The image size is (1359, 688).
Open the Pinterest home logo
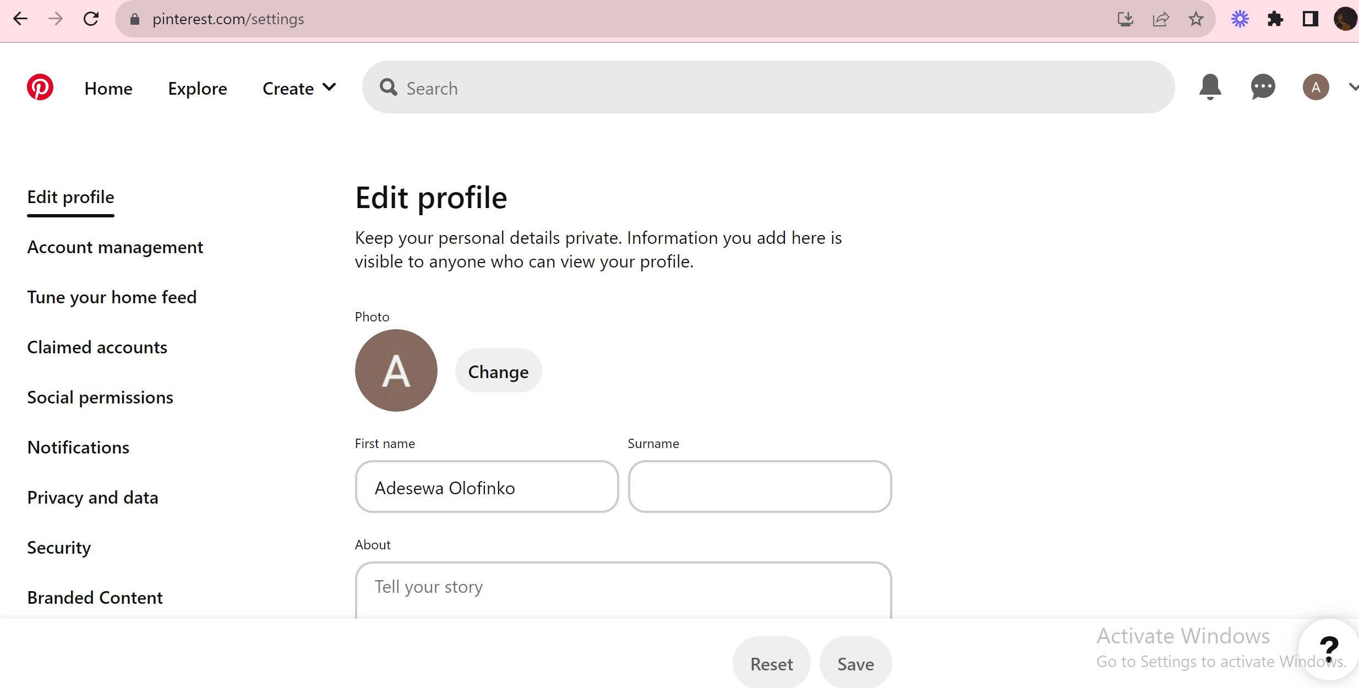click(40, 86)
